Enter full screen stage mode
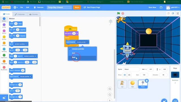181x102 pixels. [178, 14]
